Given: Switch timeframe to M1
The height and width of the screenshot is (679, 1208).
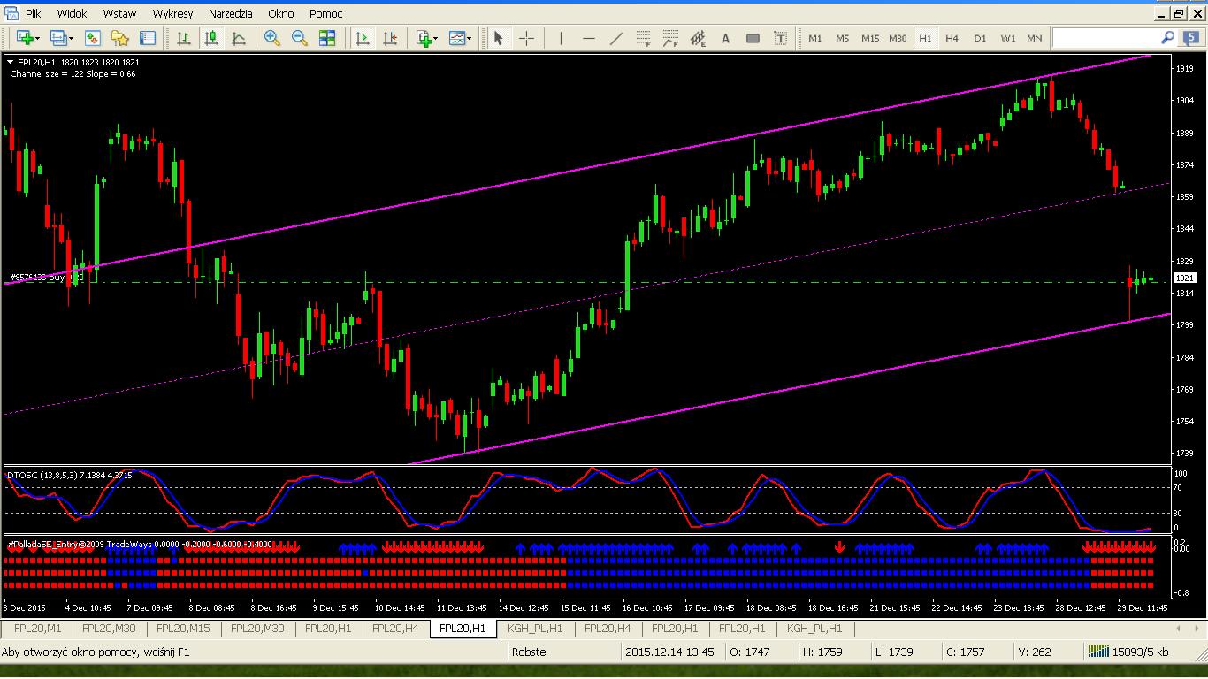Looking at the screenshot, I should 815,38.
